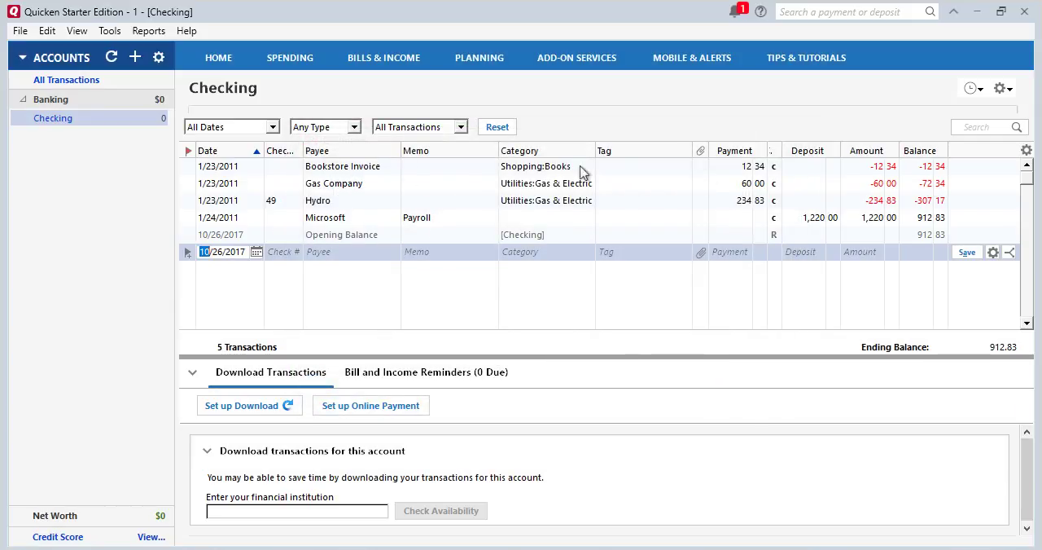Click the flag column header icon
This screenshot has width=1042, height=550.
pyautogui.click(x=189, y=151)
